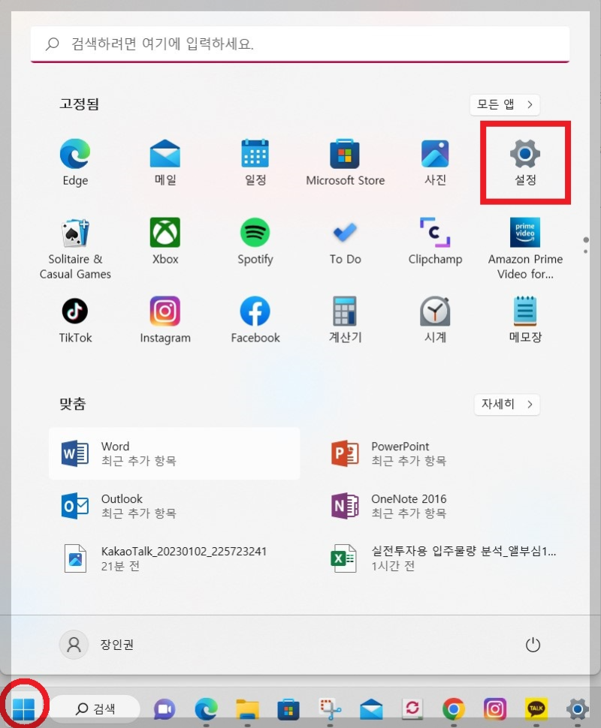The height and width of the screenshot is (728, 601).
Task: Launch Microsoft Store from pinned apps
Action: [345, 162]
